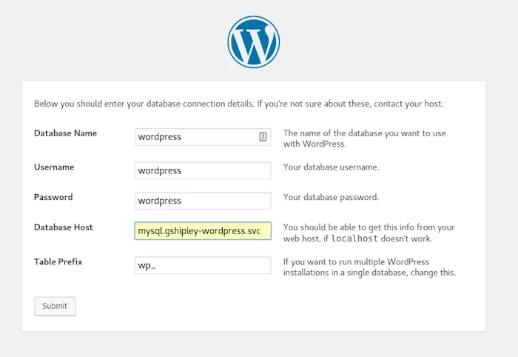Click the "Your database username." description
The width and height of the screenshot is (518, 357).
tap(331, 167)
